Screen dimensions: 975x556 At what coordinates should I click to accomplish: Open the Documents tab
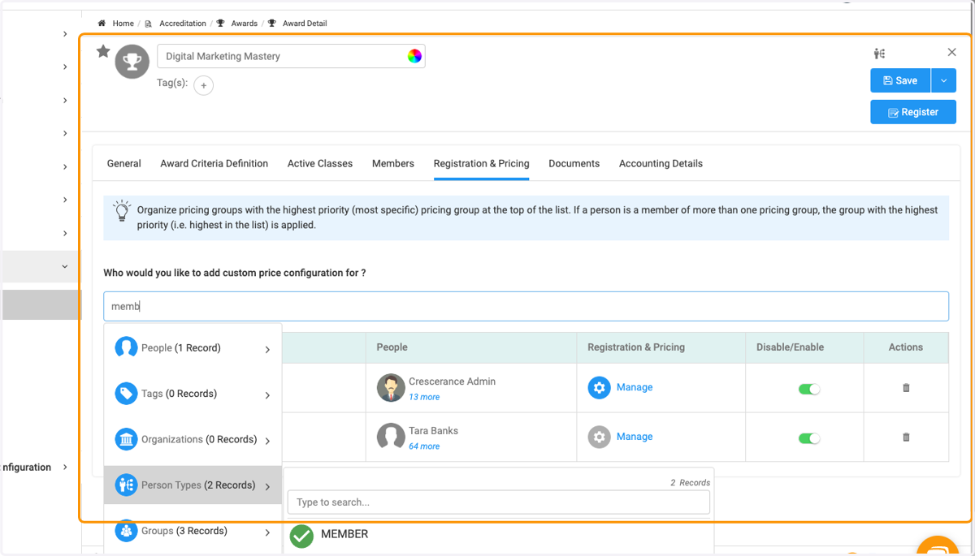(x=574, y=163)
